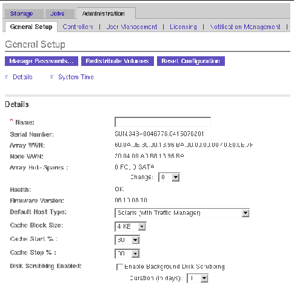
Task: Click the Firmware Version value
Action: pyautogui.click(x=131, y=200)
